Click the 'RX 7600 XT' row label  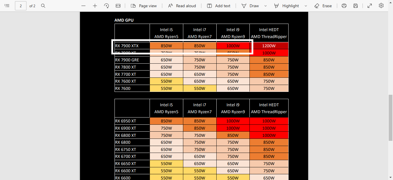tap(126, 81)
